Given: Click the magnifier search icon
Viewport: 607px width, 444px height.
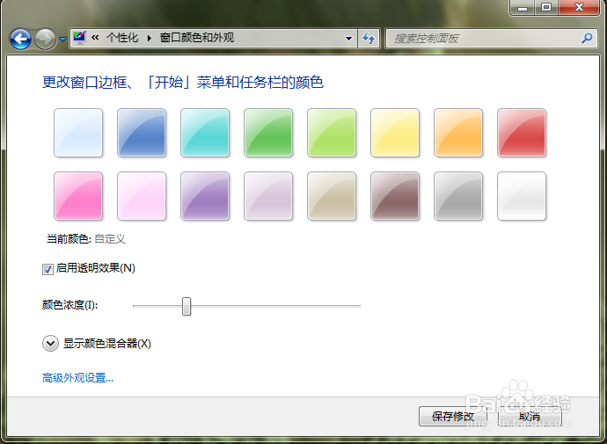Looking at the screenshot, I should (588, 38).
